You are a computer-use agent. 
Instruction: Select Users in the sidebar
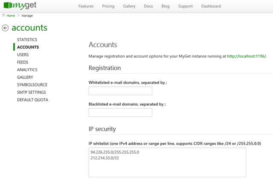[23, 55]
